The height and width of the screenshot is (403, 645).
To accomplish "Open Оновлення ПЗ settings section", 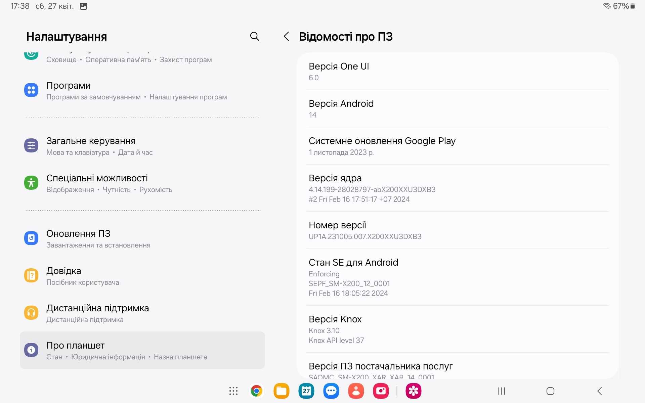I will 142,239.
